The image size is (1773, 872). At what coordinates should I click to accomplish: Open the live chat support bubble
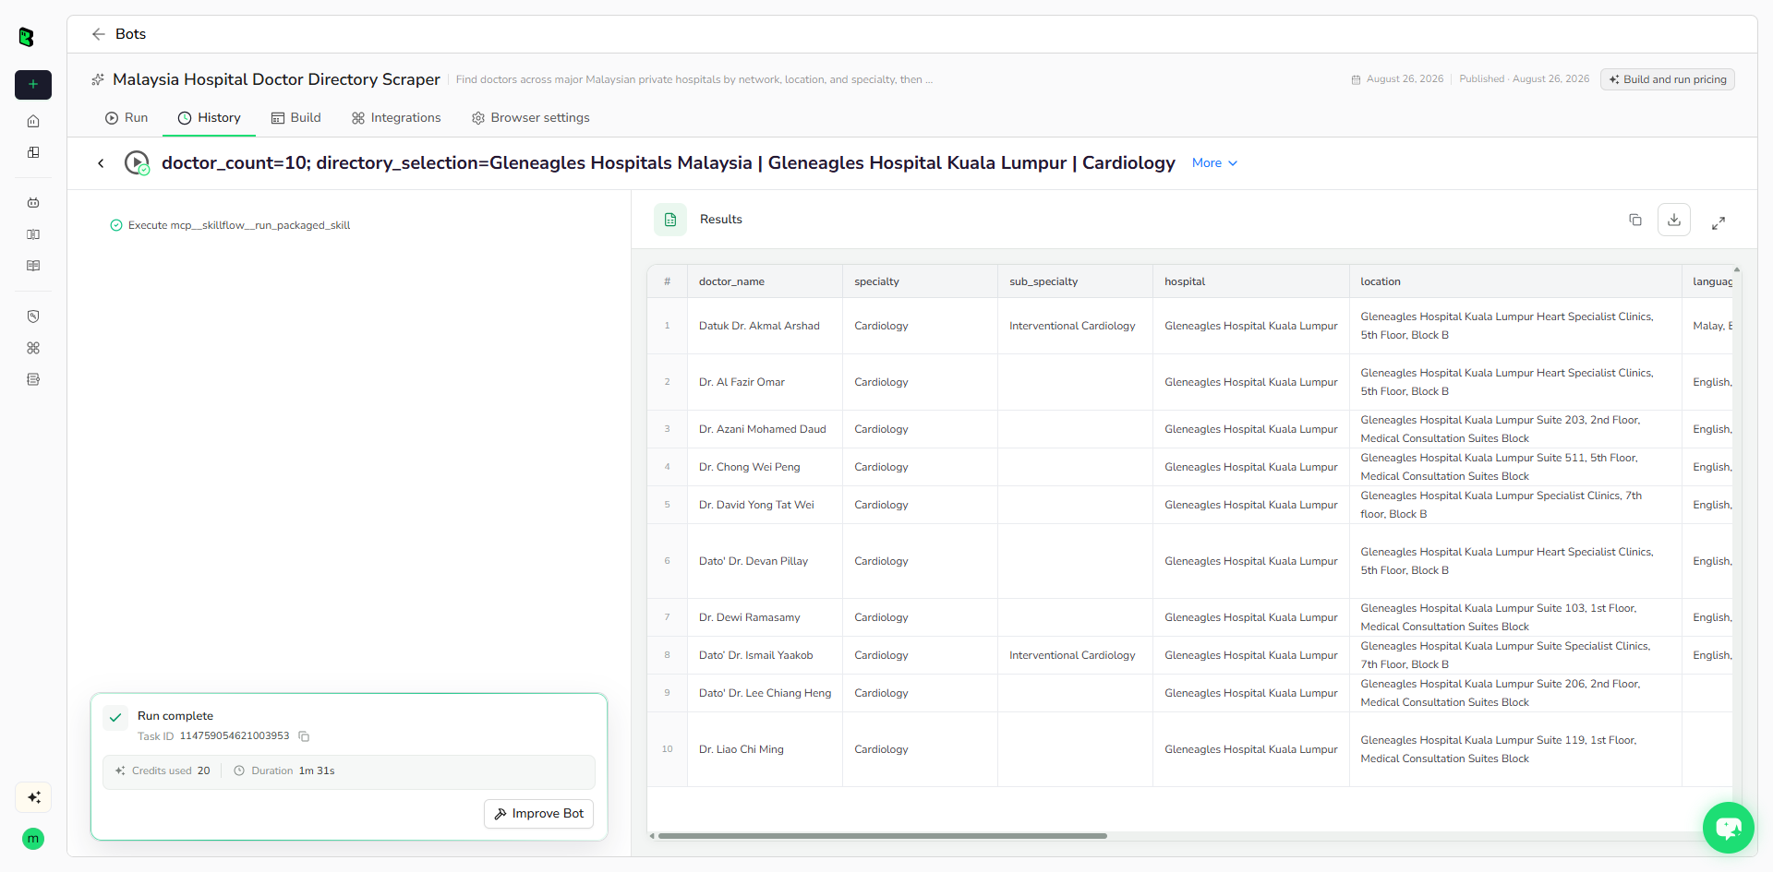click(x=1729, y=828)
